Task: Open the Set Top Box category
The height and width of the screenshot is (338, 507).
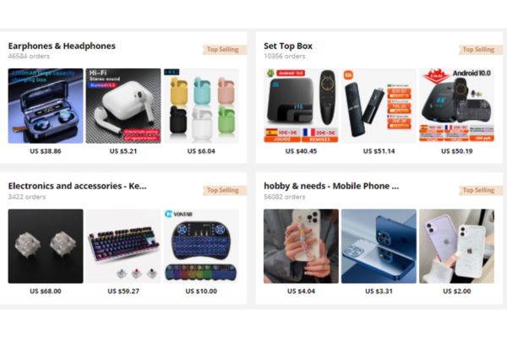Action: (x=288, y=46)
